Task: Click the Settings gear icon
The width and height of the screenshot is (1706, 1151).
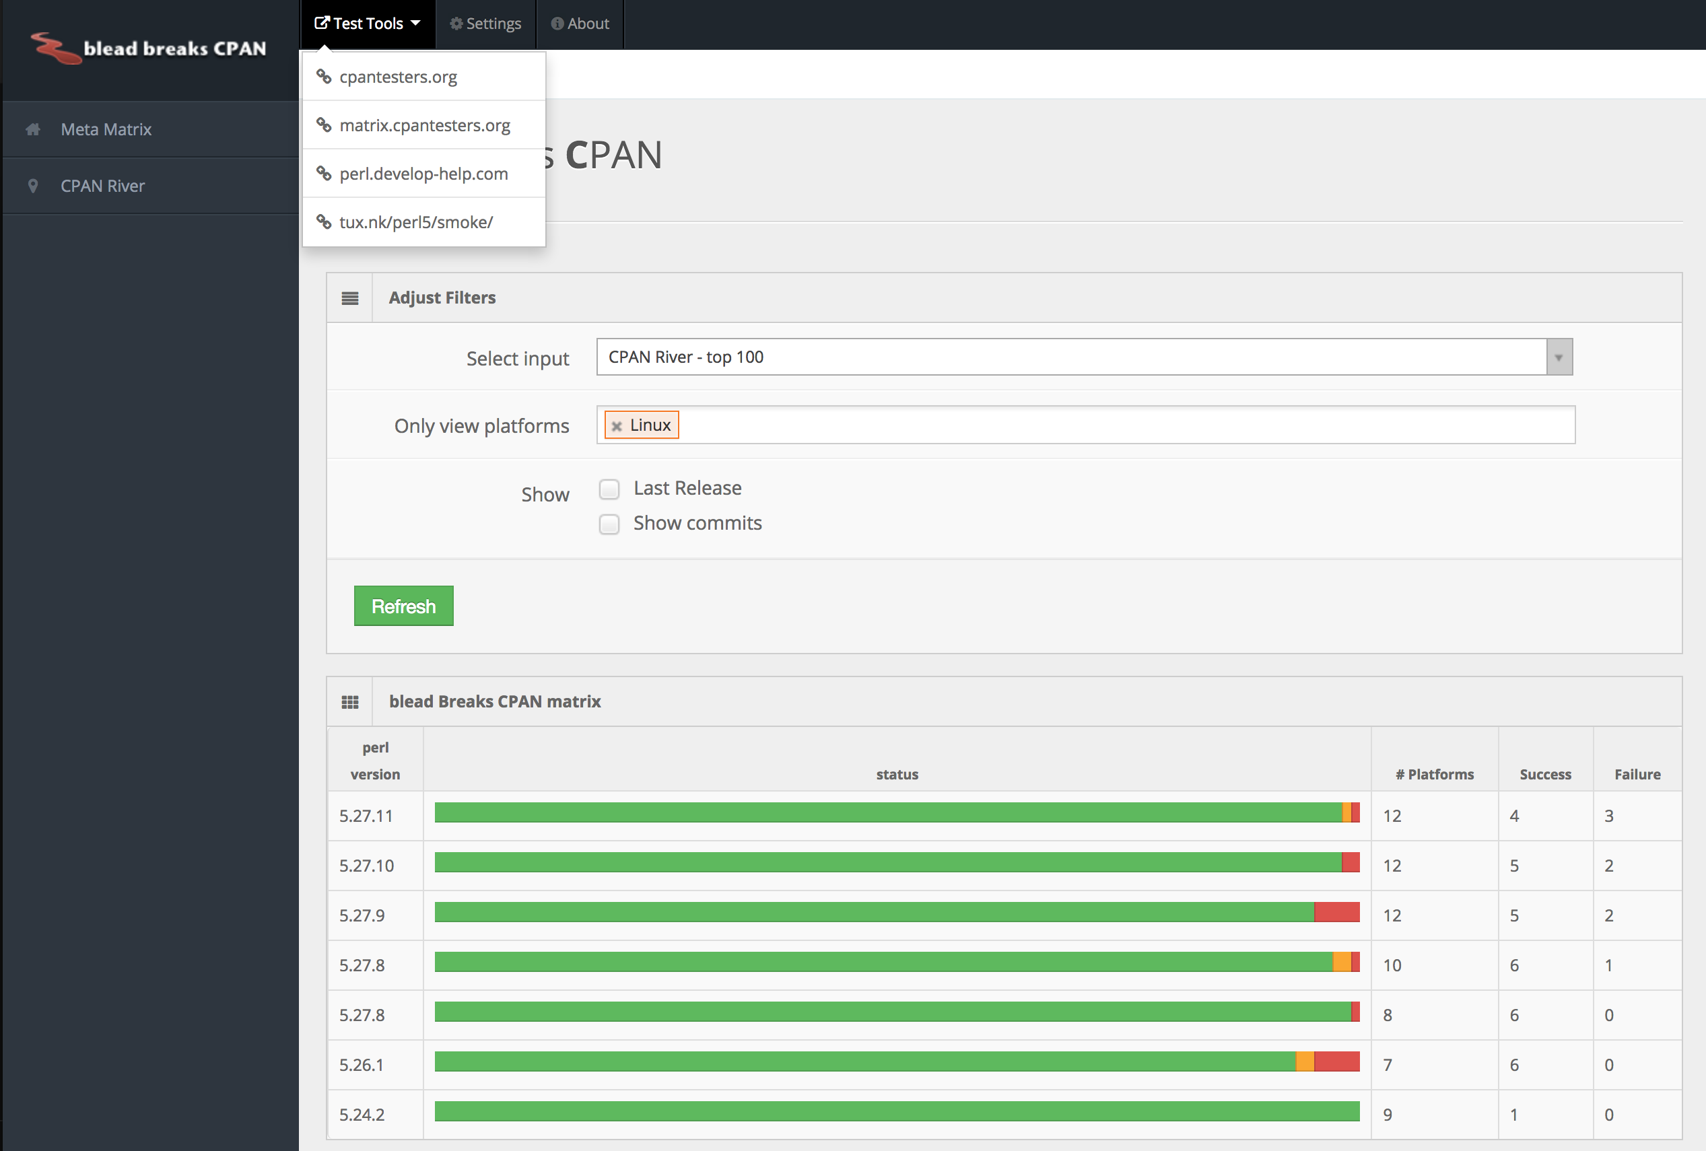Action: tap(456, 24)
